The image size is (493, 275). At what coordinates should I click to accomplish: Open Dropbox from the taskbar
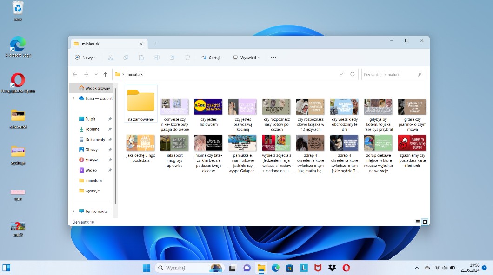[332, 268]
